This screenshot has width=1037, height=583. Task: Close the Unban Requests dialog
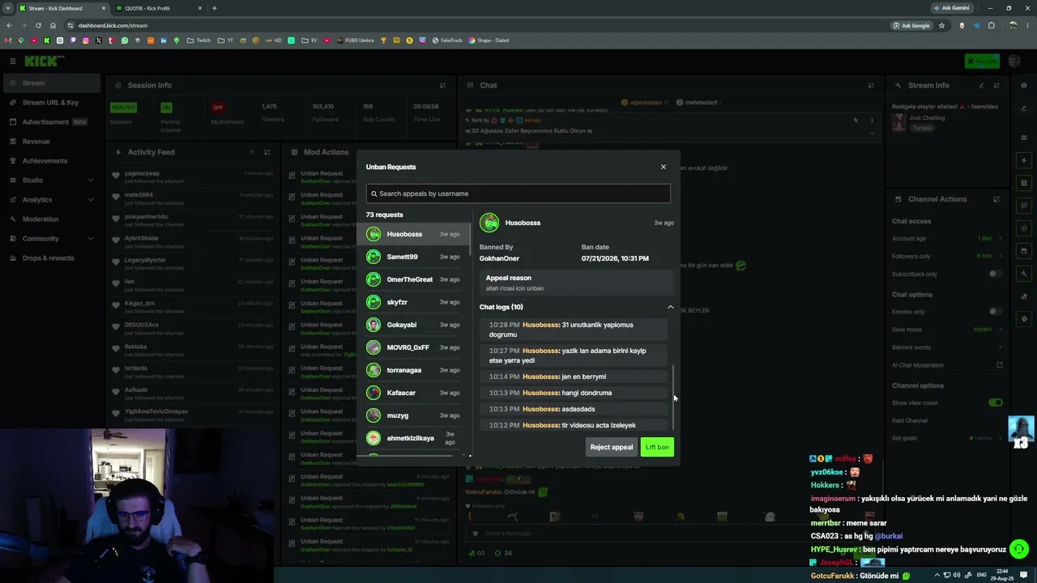click(x=663, y=167)
